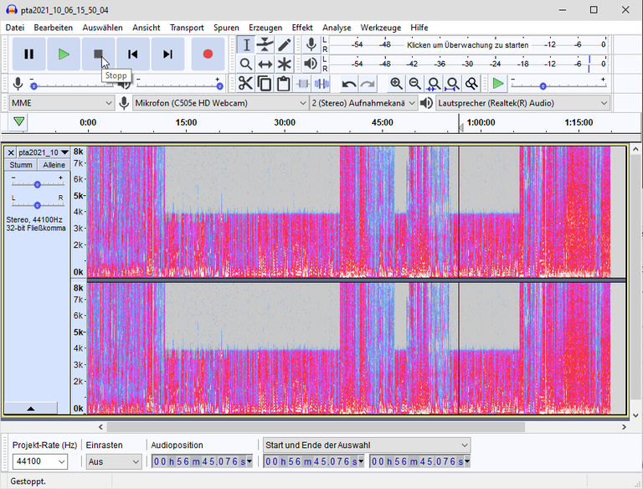Screen dimensions: 643x489
Task: Open the Hilfe menu
Action: [419, 28]
